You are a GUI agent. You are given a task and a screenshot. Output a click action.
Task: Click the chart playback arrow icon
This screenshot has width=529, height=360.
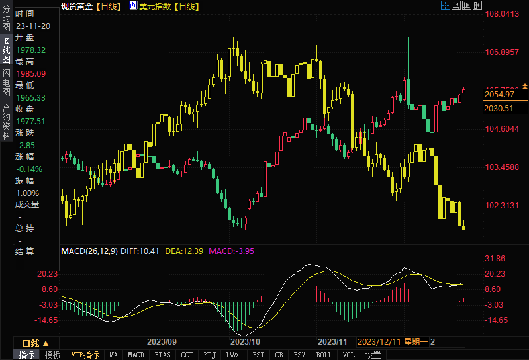click(x=466, y=6)
